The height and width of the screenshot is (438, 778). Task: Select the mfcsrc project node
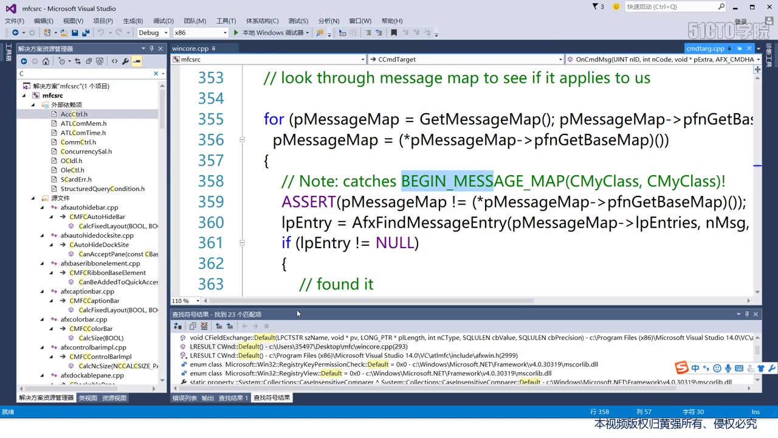coord(52,96)
